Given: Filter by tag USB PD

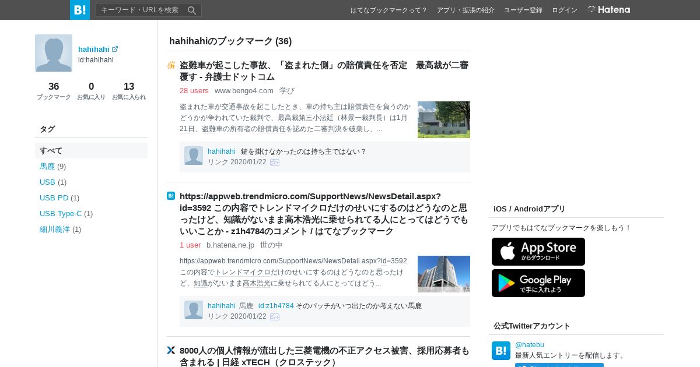Looking at the screenshot, I should 54,197.
